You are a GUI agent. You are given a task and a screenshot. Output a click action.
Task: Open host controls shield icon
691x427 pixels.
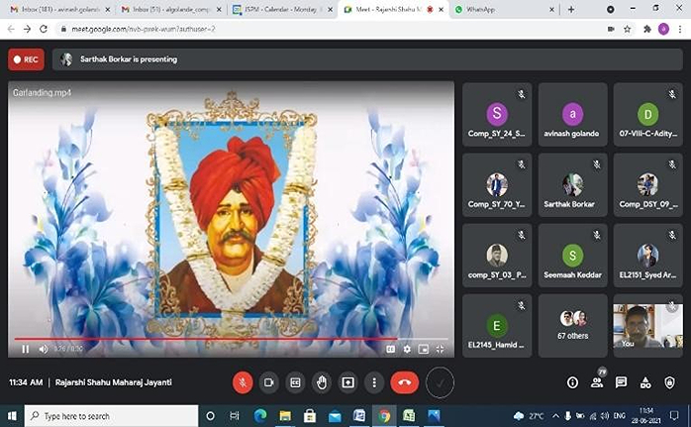click(669, 382)
